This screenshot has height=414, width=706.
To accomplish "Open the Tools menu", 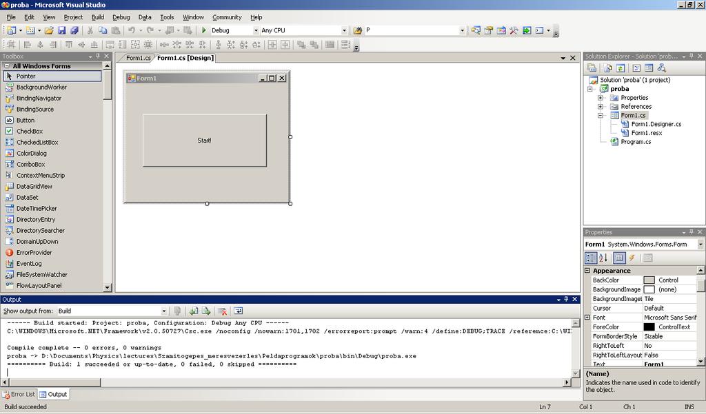I will 167,17.
